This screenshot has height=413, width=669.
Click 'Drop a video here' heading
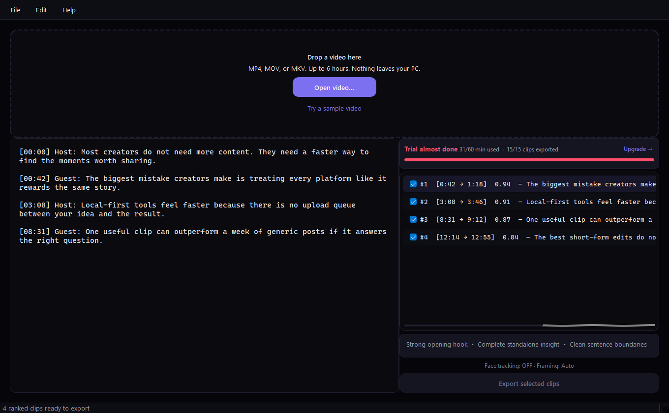[334, 58]
